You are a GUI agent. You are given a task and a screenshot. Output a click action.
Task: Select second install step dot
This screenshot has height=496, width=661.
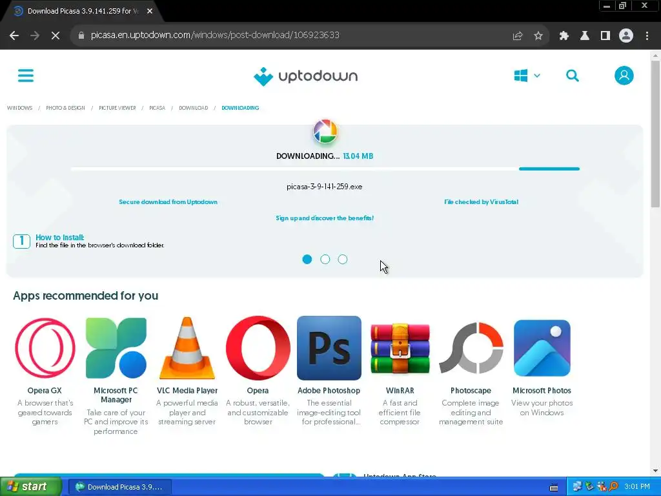[325, 260]
